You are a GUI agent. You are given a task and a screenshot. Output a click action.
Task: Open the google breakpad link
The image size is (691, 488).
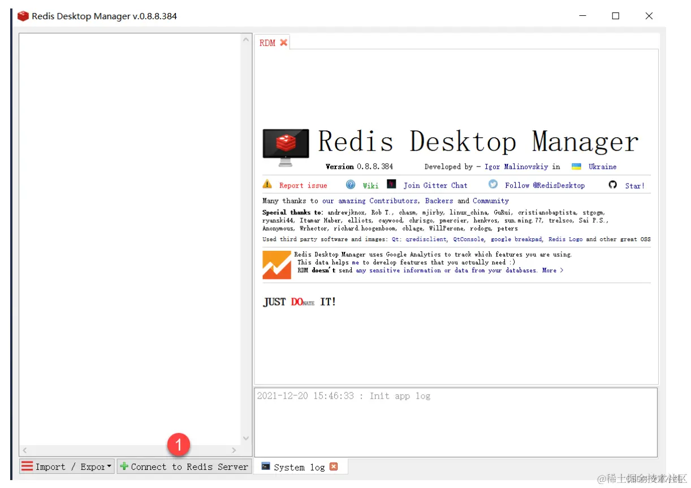click(517, 239)
